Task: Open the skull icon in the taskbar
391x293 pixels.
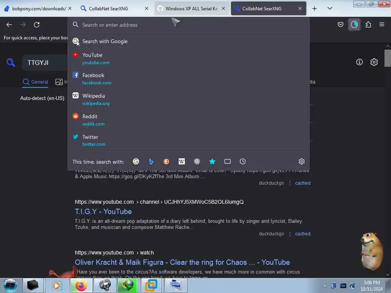Action: tap(105, 285)
